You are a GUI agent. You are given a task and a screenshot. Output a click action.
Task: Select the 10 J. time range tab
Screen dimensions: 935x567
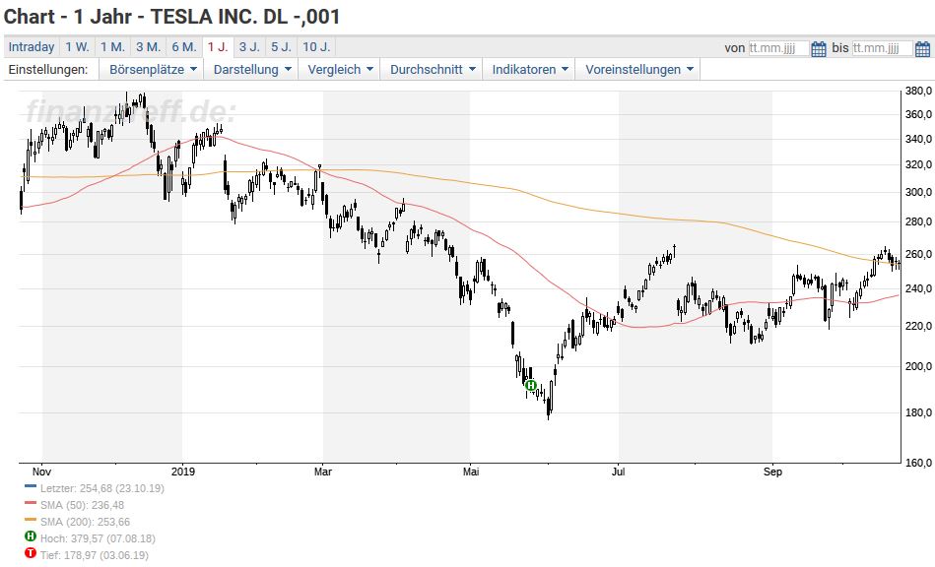coord(316,47)
